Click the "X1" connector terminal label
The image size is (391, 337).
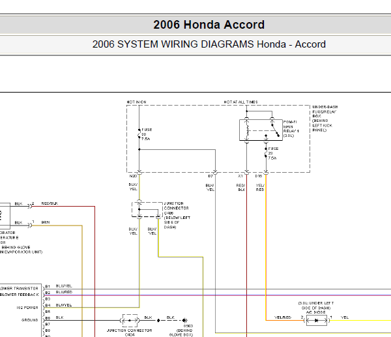tap(240, 176)
